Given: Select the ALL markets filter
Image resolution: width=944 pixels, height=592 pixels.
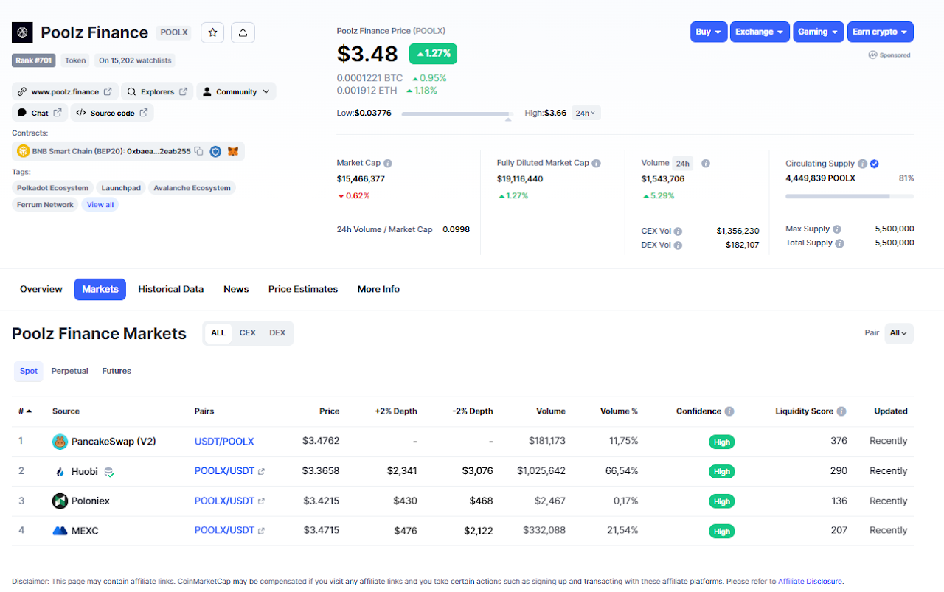Looking at the screenshot, I should coord(218,333).
